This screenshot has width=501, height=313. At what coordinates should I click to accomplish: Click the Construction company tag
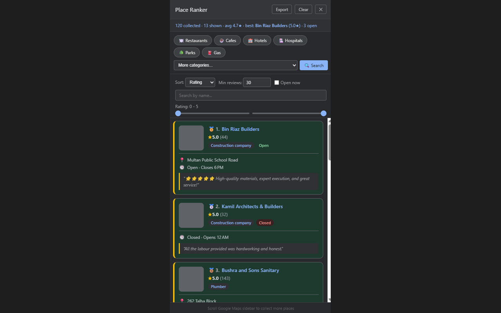pos(231,145)
